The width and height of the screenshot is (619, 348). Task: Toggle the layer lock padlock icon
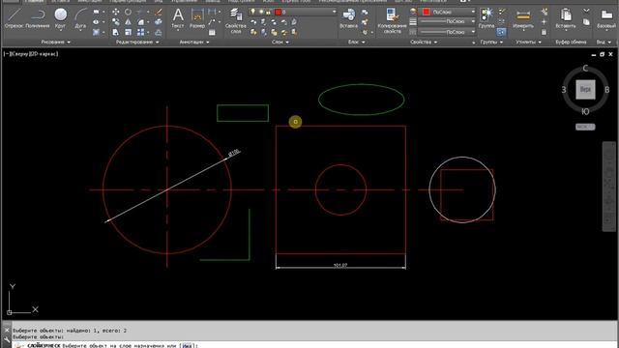269,13
